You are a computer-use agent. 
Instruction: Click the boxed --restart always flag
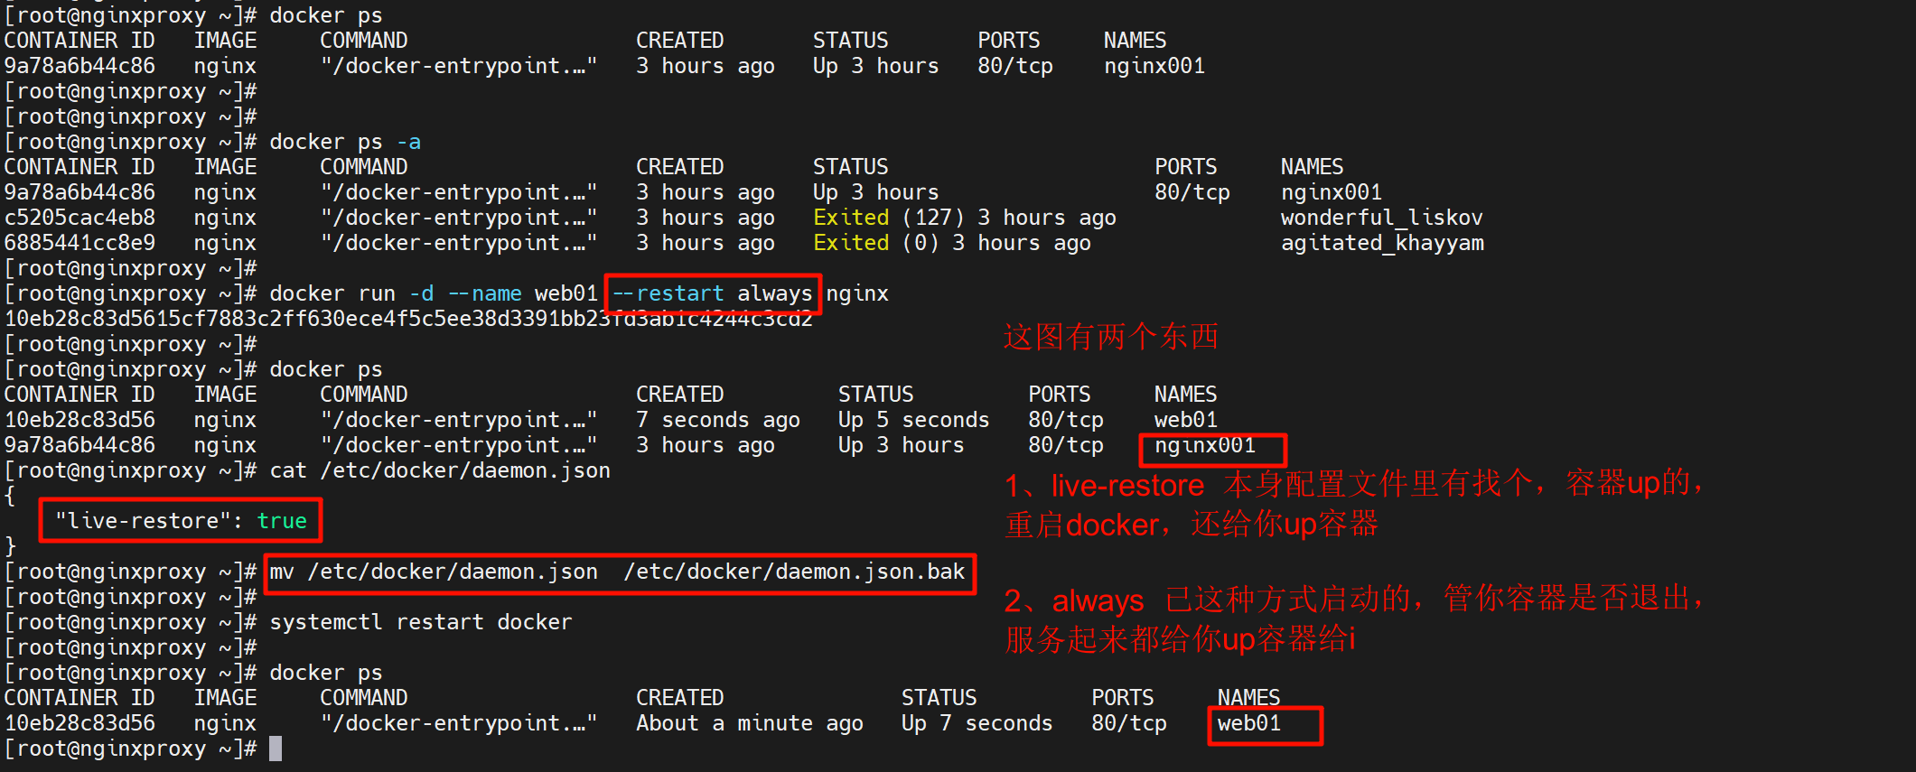[x=712, y=294]
